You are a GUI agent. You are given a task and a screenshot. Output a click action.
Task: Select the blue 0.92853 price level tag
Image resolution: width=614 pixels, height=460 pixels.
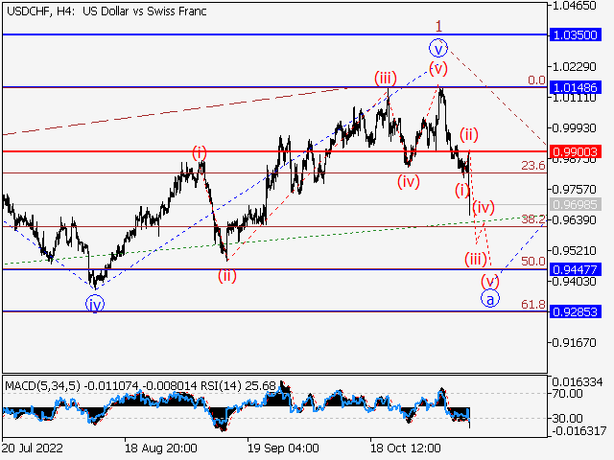click(576, 311)
